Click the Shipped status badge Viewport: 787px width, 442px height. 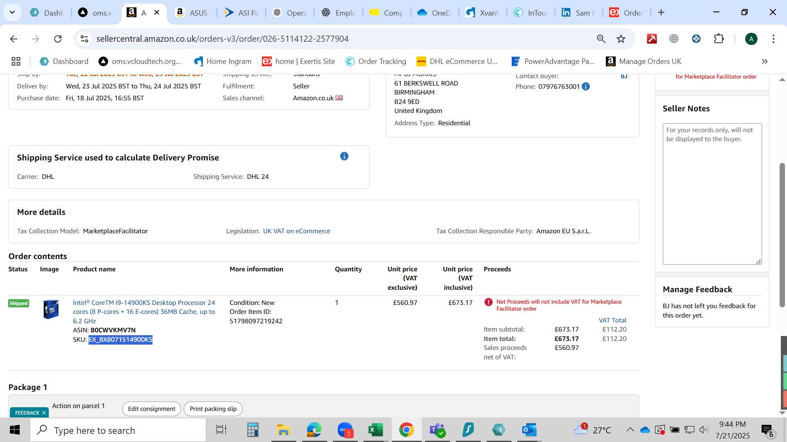(x=18, y=303)
